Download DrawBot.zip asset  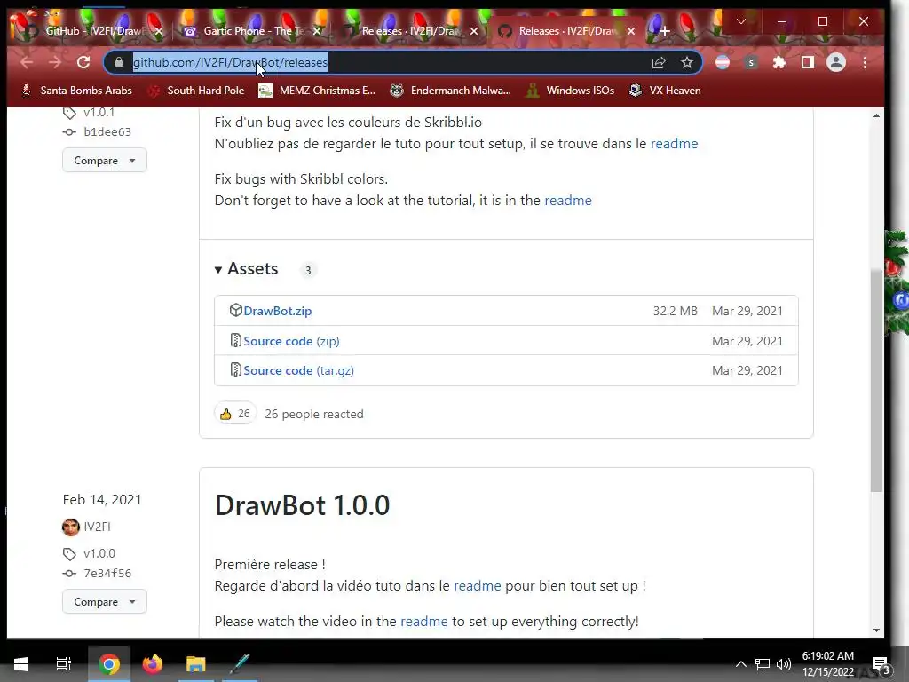278,311
